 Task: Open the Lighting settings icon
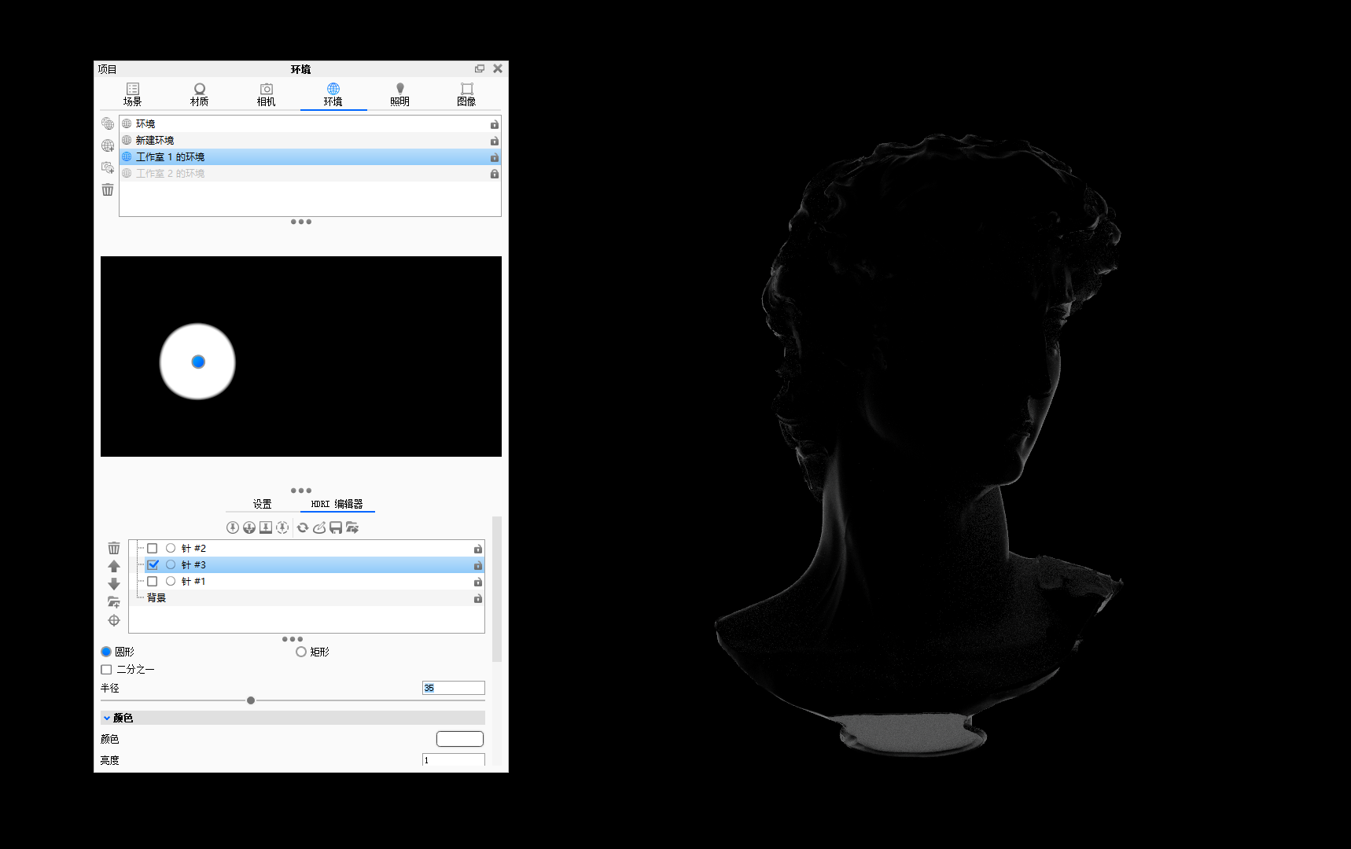400,94
